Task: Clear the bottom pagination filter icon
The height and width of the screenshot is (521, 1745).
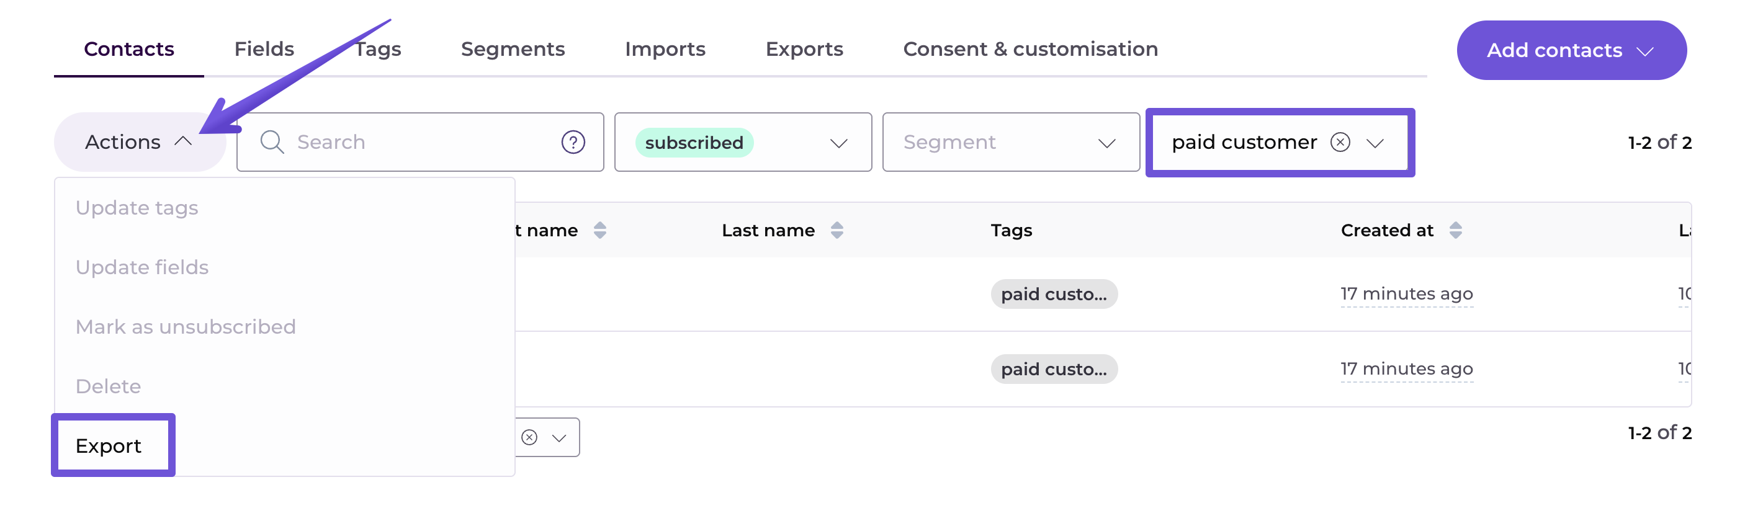Action: pos(530,438)
